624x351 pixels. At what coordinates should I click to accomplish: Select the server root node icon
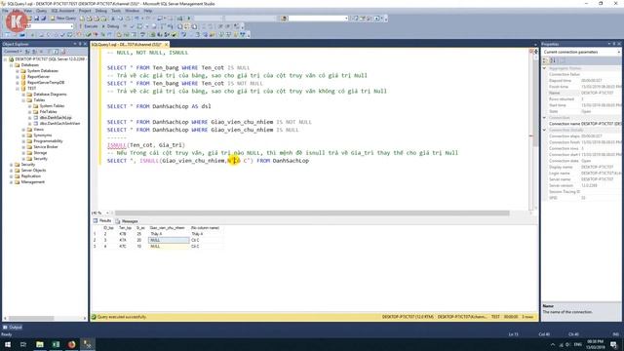(12, 58)
